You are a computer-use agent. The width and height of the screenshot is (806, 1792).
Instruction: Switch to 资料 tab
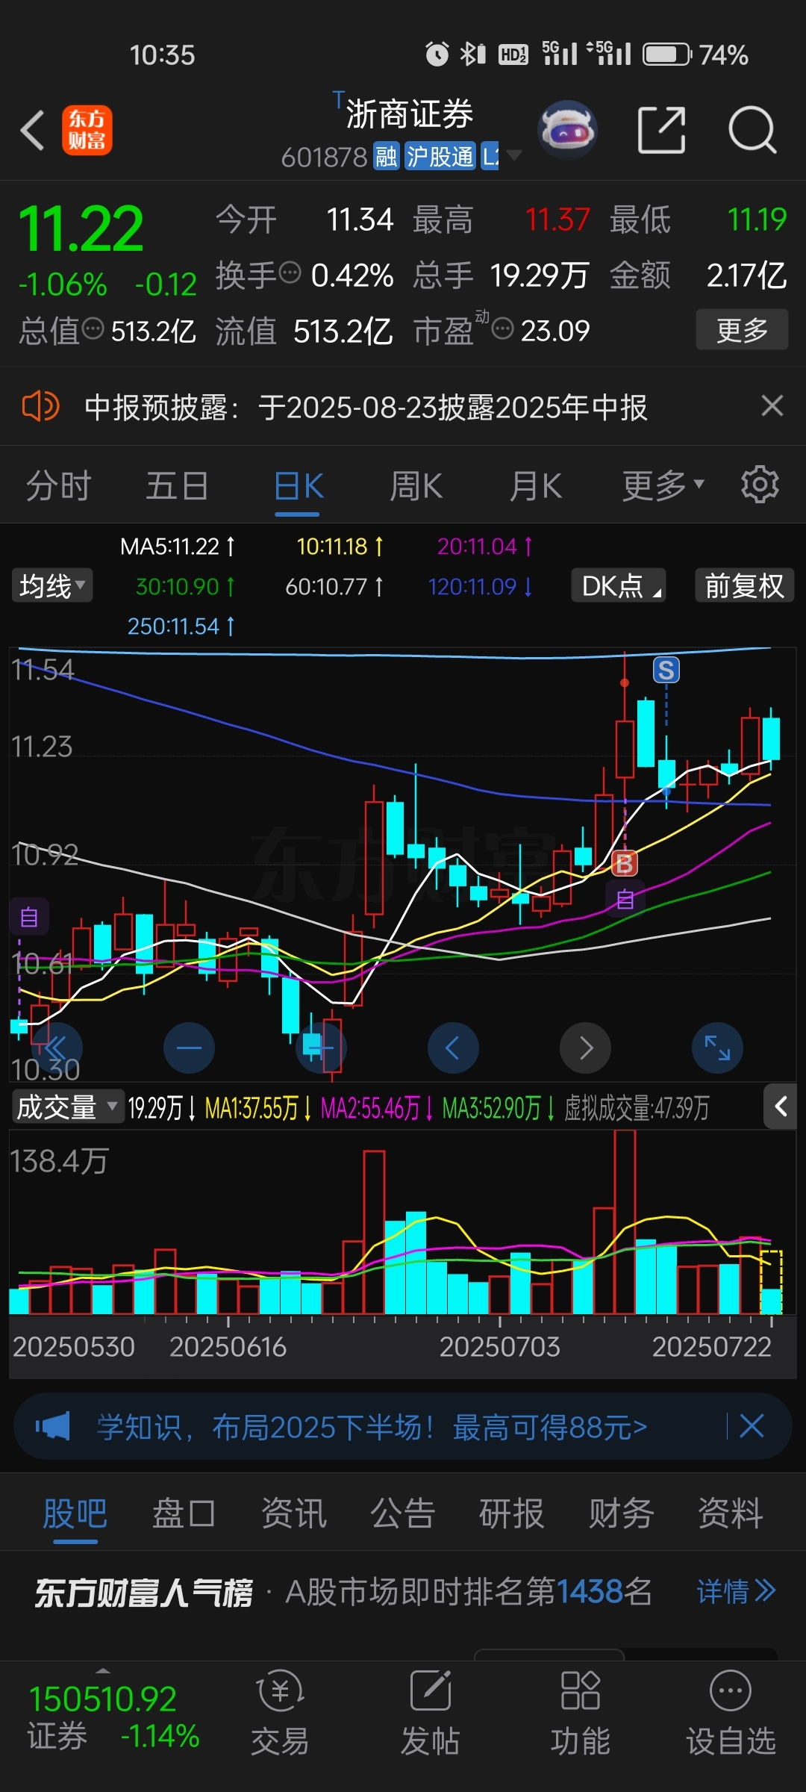point(730,1514)
